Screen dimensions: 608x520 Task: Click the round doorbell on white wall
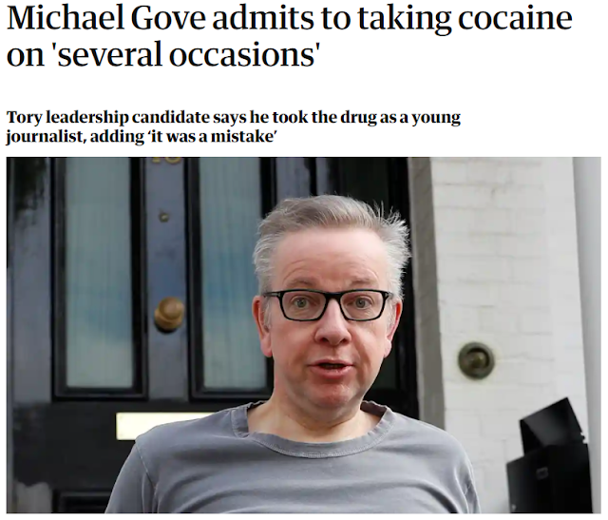point(476,360)
